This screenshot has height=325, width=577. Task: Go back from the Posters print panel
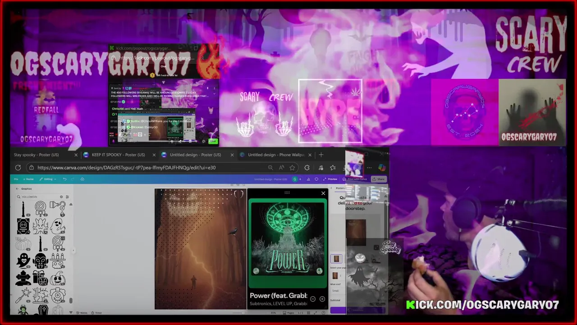(331, 188)
